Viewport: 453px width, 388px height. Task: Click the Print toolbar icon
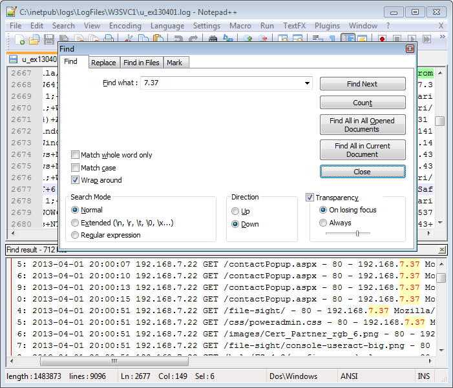pos(109,39)
